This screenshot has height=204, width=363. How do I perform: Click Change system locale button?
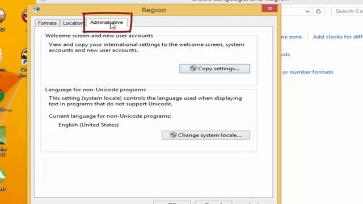click(206, 135)
